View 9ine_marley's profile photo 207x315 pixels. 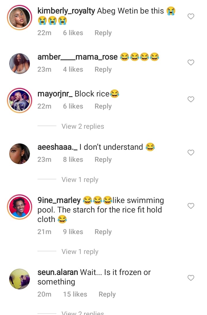(20, 207)
